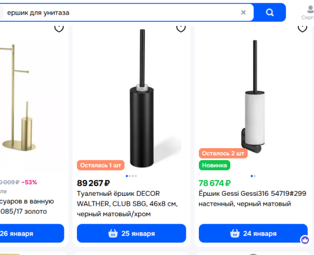Add to cart with 25 января delivery
Screen dimensions: 314x255
[131, 234]
